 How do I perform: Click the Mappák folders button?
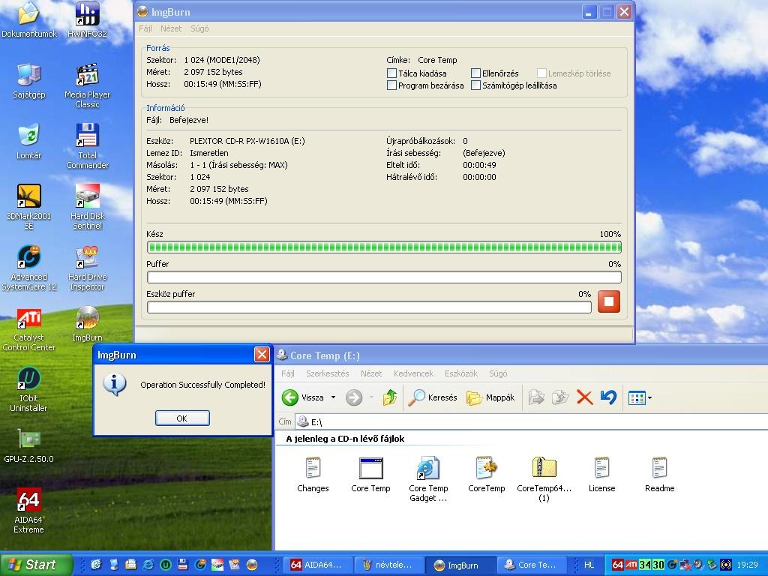coord(490,397)
